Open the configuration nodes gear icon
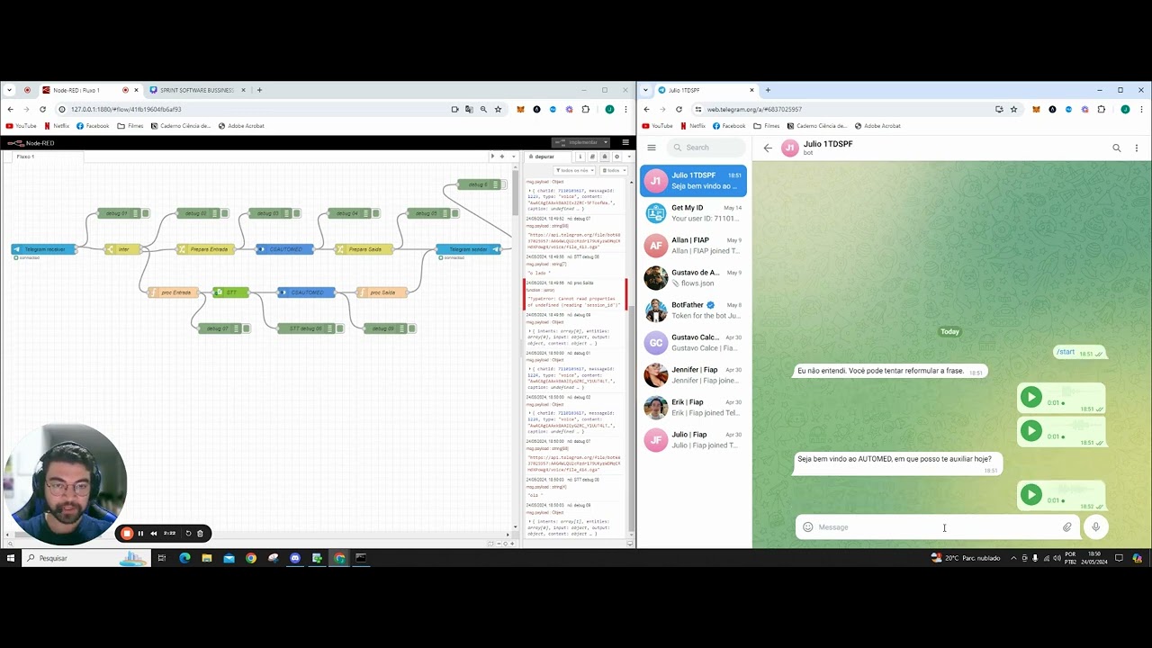Screen dimensions: 1152x648 point(616,157)
